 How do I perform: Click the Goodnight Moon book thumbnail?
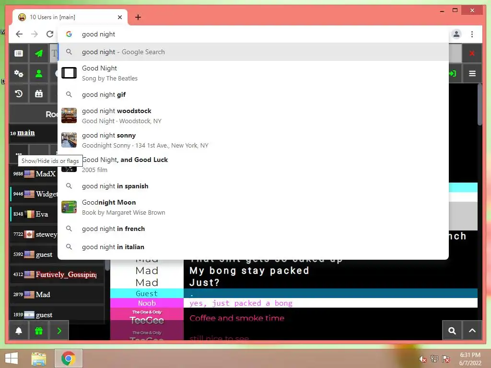[69, 207]
